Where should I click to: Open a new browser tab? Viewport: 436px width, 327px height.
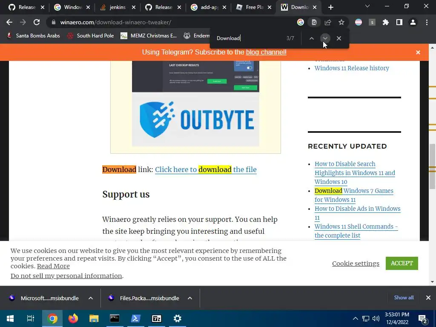pos(330,8)
